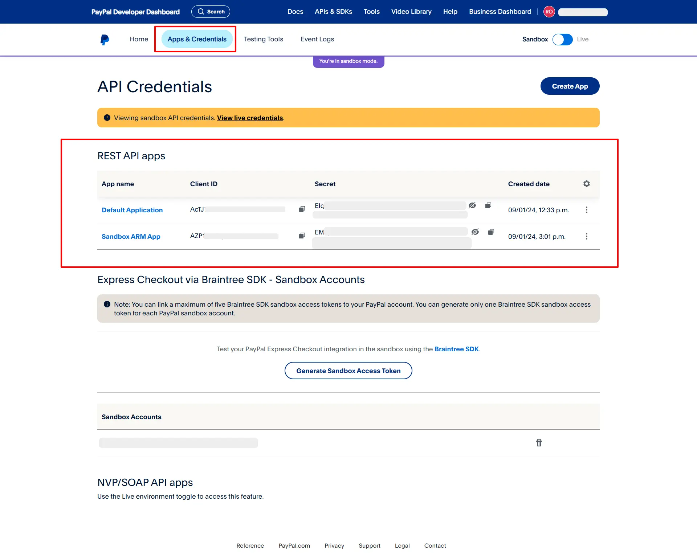Copy the Default Application secret
Viewport: 697px width, 556px height.
click(x=488, y=205)
